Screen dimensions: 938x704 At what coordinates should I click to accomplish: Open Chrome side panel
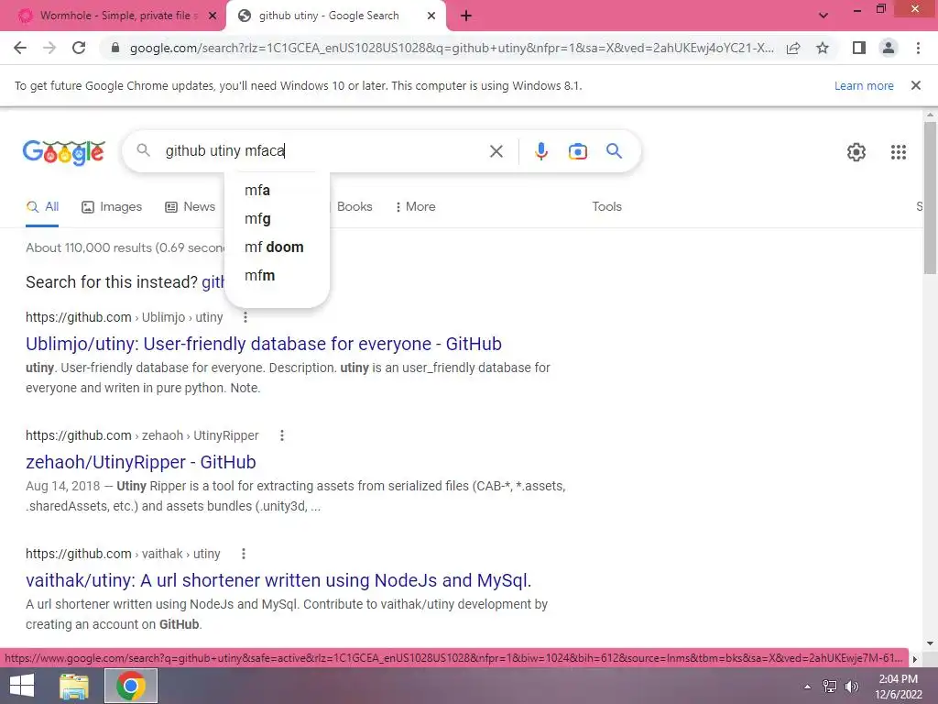pyautogui.click(x=859, y=48)
